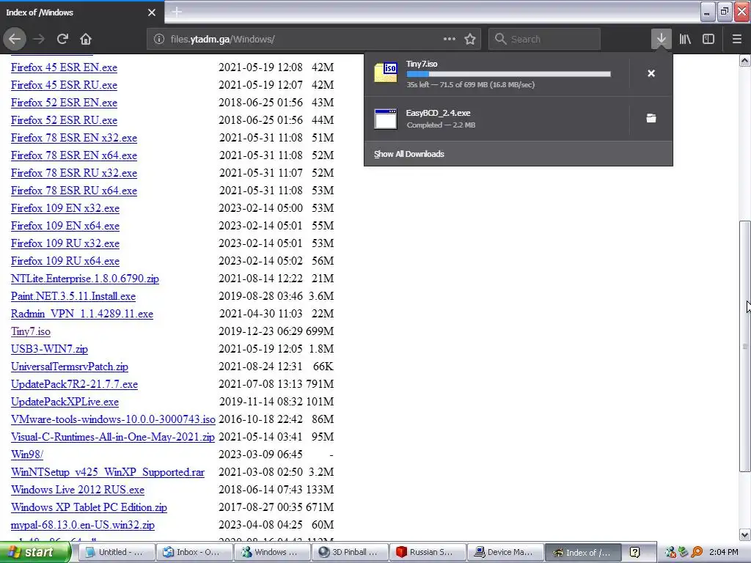This screenshot has width=751, height=563.
Task: Click the Tiny7.iso download progress bar
Action: coord(509,74)
